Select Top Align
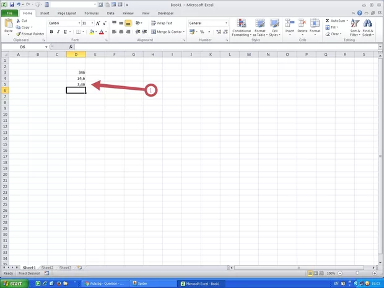 pos(115,23)
